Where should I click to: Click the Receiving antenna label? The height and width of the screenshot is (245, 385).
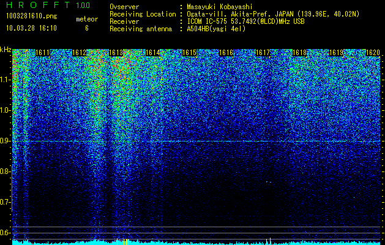click(141, 29)
